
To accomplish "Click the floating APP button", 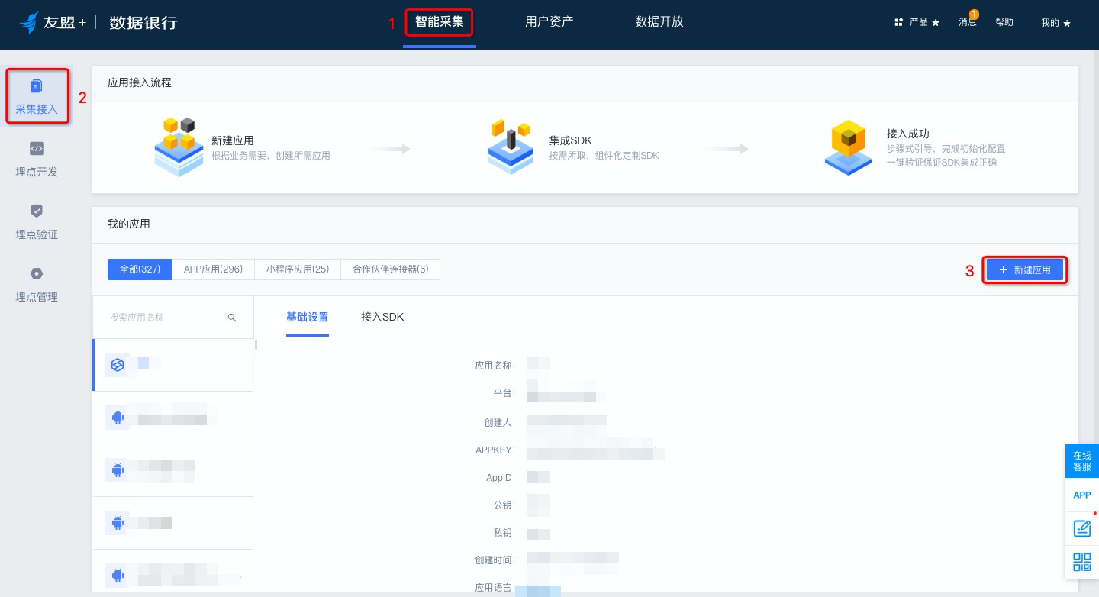I will (x=1082, y=495).
